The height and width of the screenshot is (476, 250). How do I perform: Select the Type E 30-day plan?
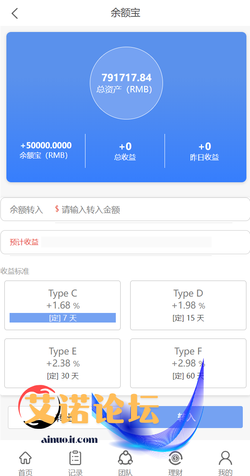(x=62, y=363)
